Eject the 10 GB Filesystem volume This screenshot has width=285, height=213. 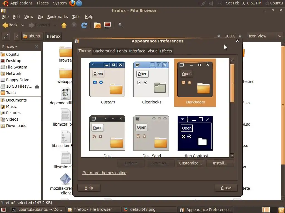[x=37, y=87]
